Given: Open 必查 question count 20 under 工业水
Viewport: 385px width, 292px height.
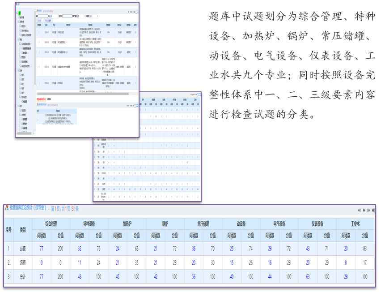Looking at the screenshot, I should [x=346, y=249].
